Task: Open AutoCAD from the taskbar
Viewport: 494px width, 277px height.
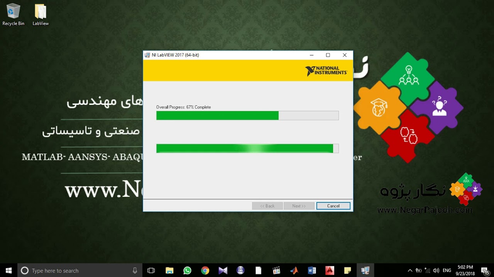Action: click(330, 270)
